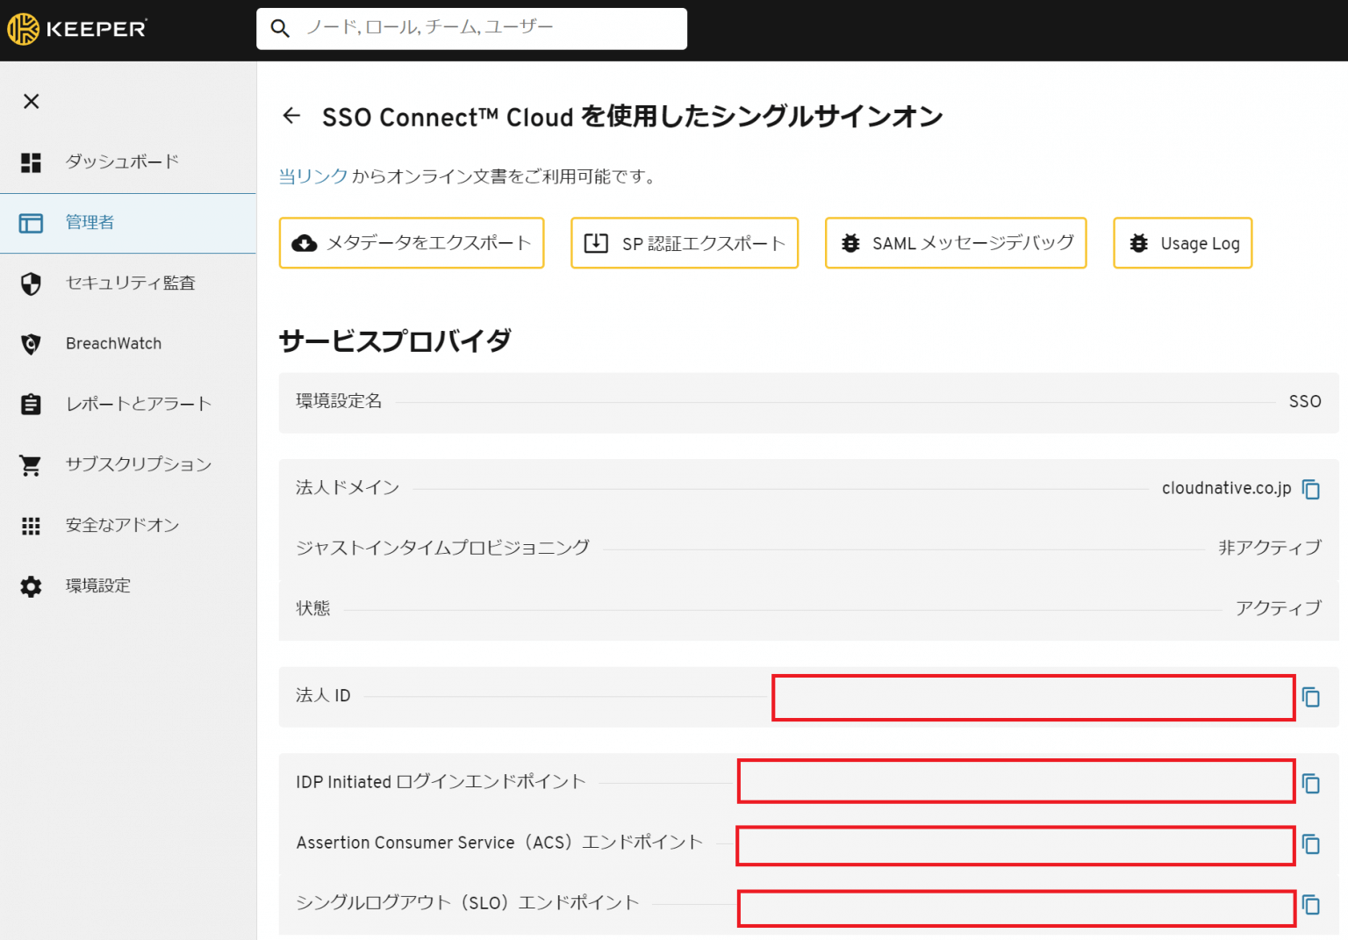This screenshot has height=940, width=1348.
Task: Click the back arrow next to SSO Connect title
Action: tap(291, 116)
